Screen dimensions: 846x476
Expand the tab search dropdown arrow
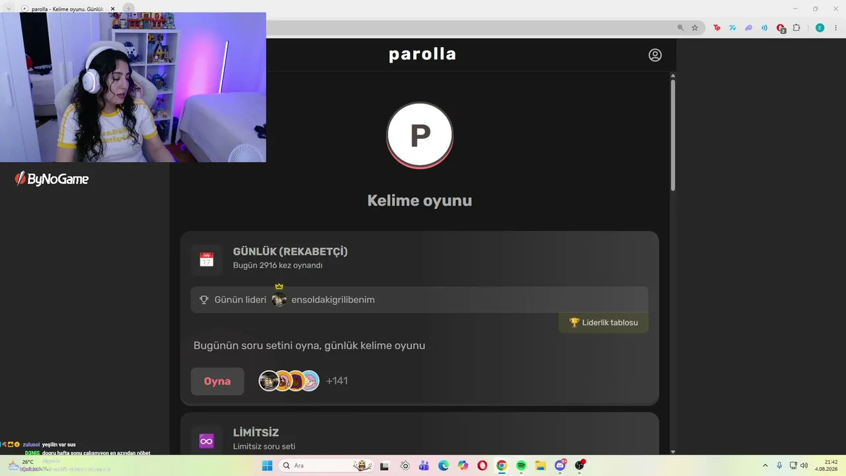pos(9,9)
